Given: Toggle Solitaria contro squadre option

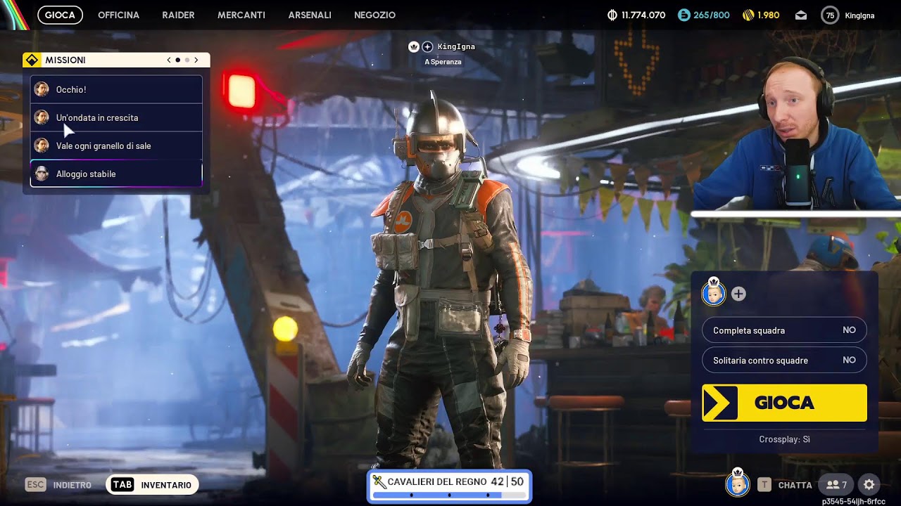Looking at the screenshot, I should [784, 360].
